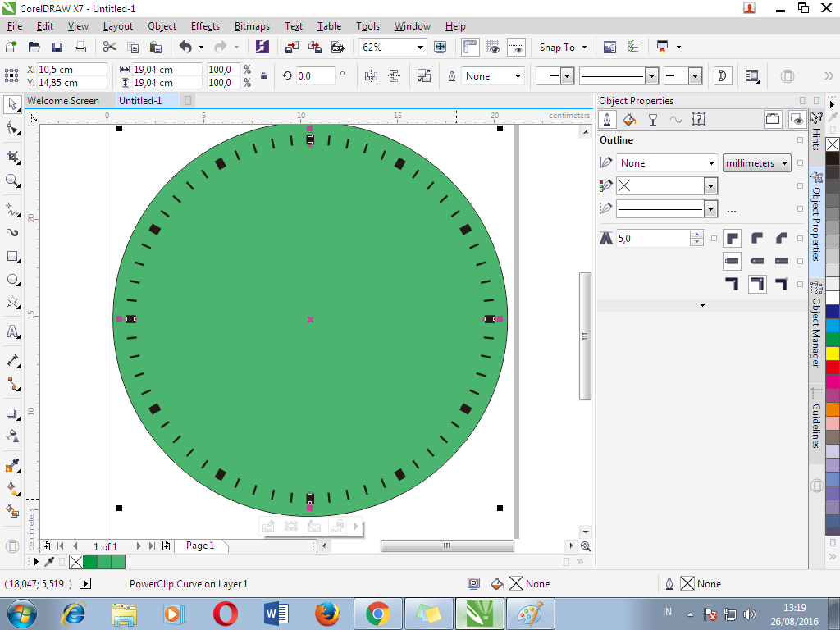The height and width of the screenshot is (630, 840).
Task: Select the Shape tool
Action: click(11, 128)
